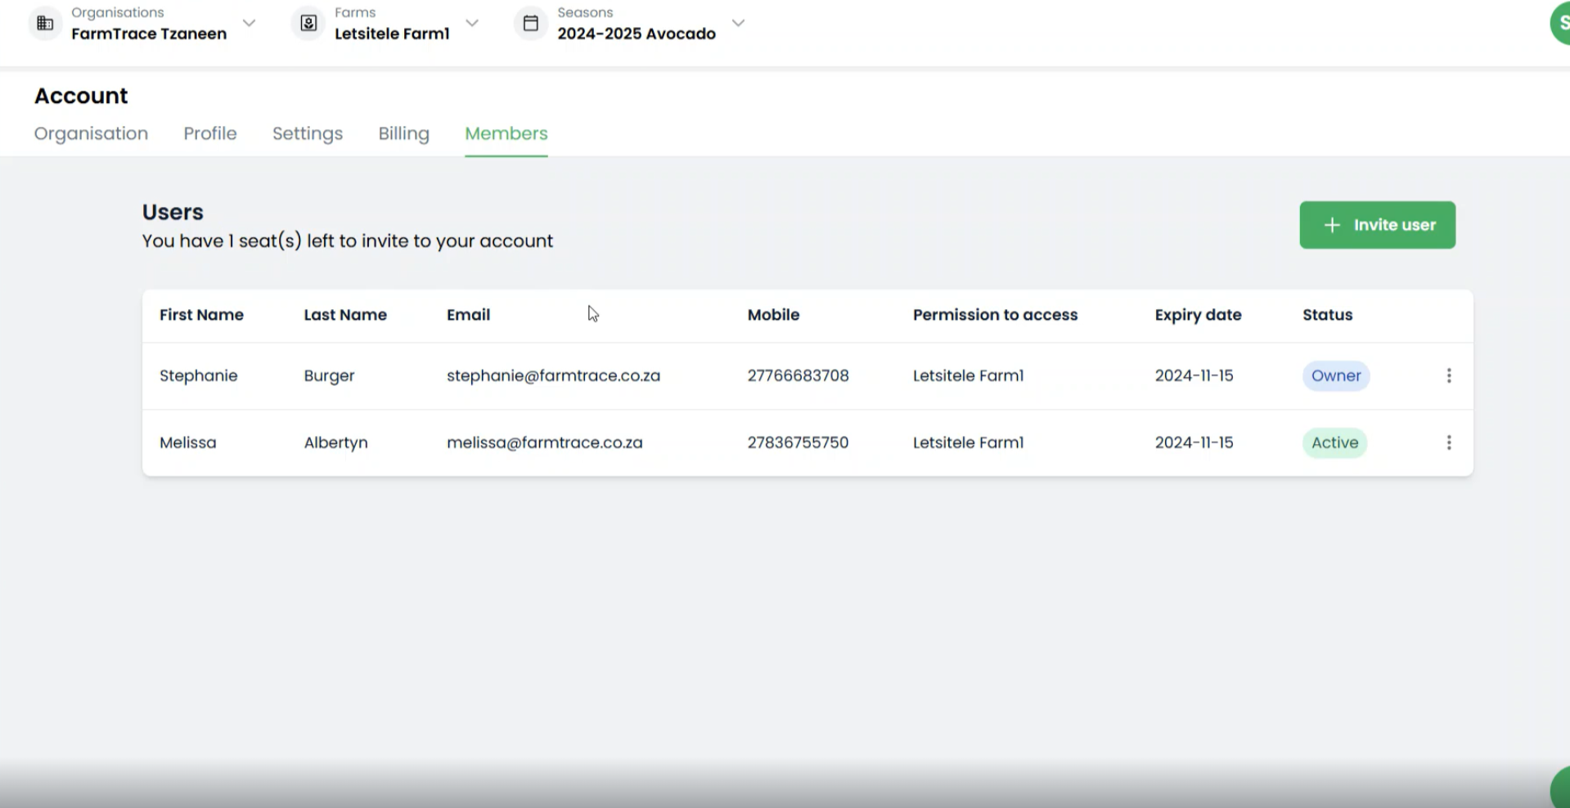This screenshot has width=1570, height=808.
Task: Switch to the Profile tab
Action: [210, 133]
